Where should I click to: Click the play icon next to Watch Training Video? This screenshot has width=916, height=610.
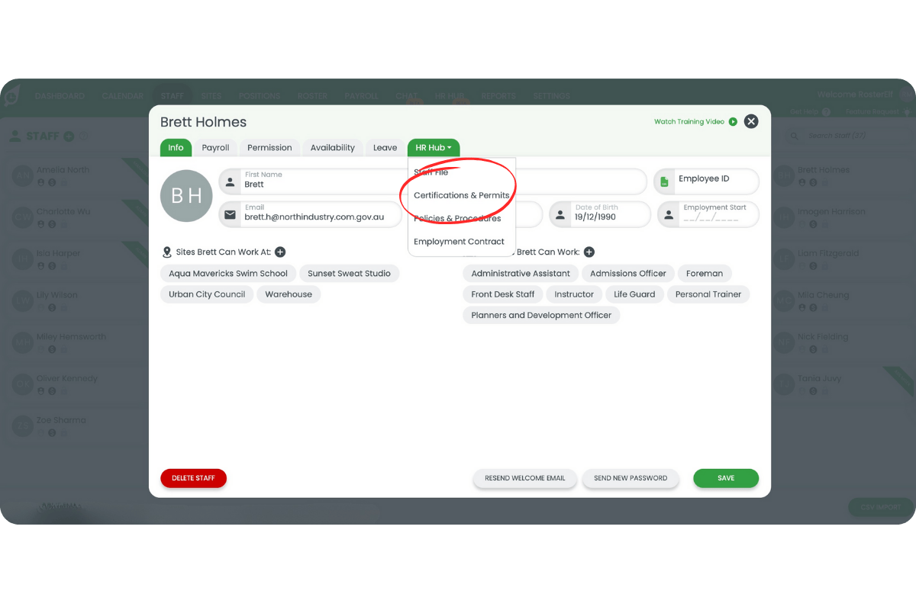click(733, 121)
